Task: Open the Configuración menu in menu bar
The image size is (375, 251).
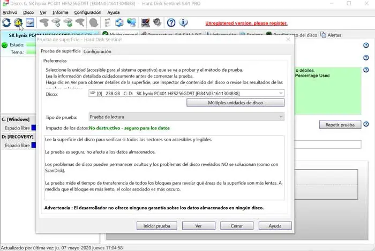Action: coord(87,12)
